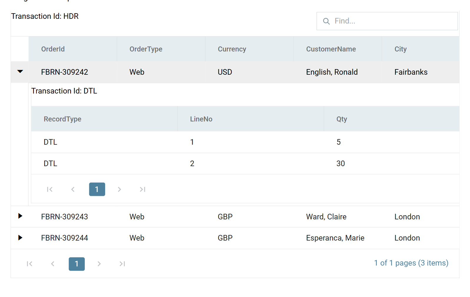The width and height of the screenshot is (470, 297).
Task: Select the FBRN-309242 order id cell
Action: [73, 72]
